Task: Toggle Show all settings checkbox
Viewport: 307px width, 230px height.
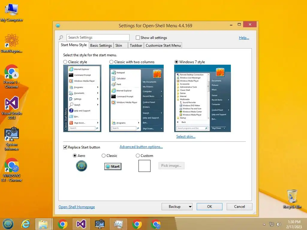Action: [x=138, y=37]
